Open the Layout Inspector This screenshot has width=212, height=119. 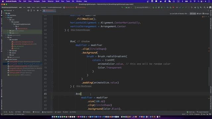tap(202, 112)
